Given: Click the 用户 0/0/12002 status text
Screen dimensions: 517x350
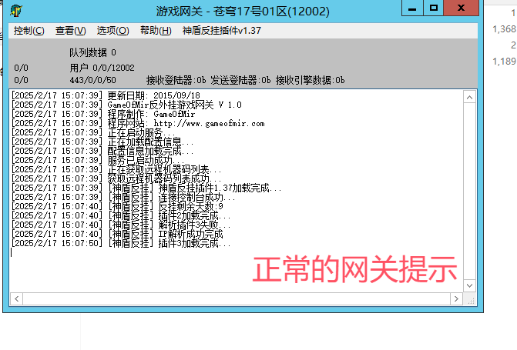Looking at the screenshot, I should point(102,68).
